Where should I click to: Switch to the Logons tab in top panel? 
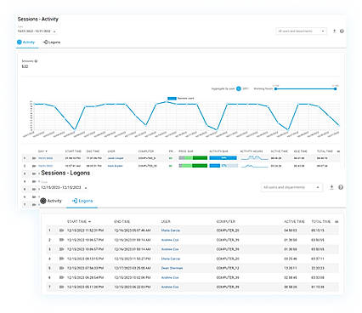[x=52, y=43]
